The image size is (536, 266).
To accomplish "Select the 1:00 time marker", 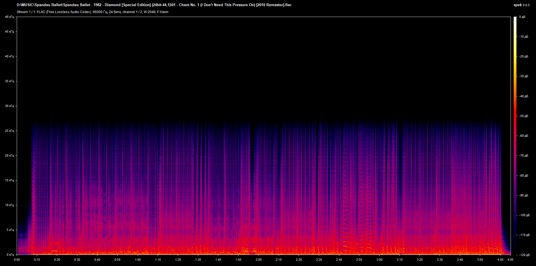I will 138,260.
